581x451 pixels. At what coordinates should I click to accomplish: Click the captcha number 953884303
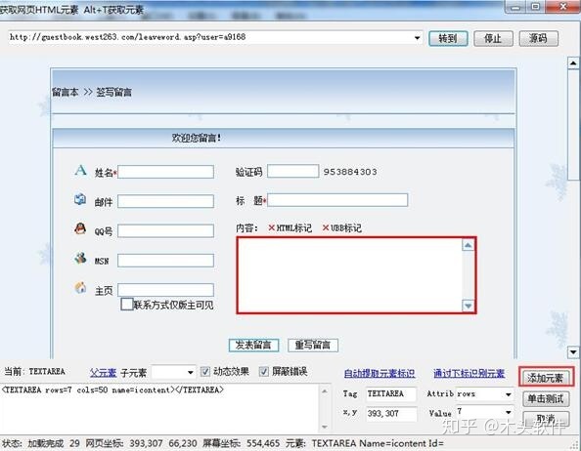pyautogui.click(x=350, y=172)
